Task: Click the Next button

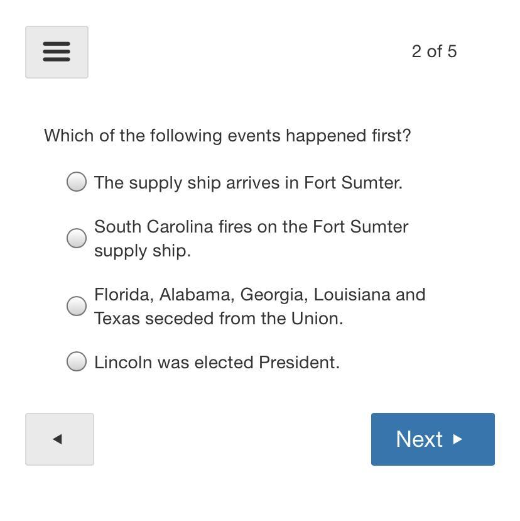Action: [x=432, y=439]
